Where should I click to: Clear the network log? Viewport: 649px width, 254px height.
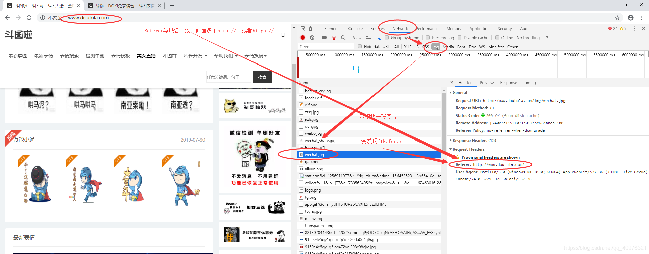[x=312, y=37]
